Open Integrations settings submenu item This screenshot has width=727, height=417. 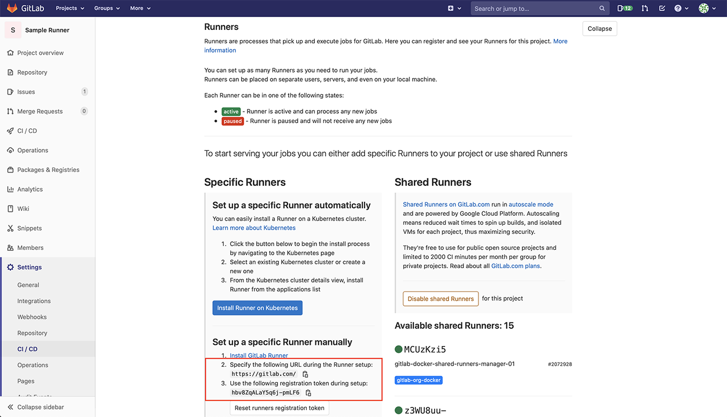point(34,301)
